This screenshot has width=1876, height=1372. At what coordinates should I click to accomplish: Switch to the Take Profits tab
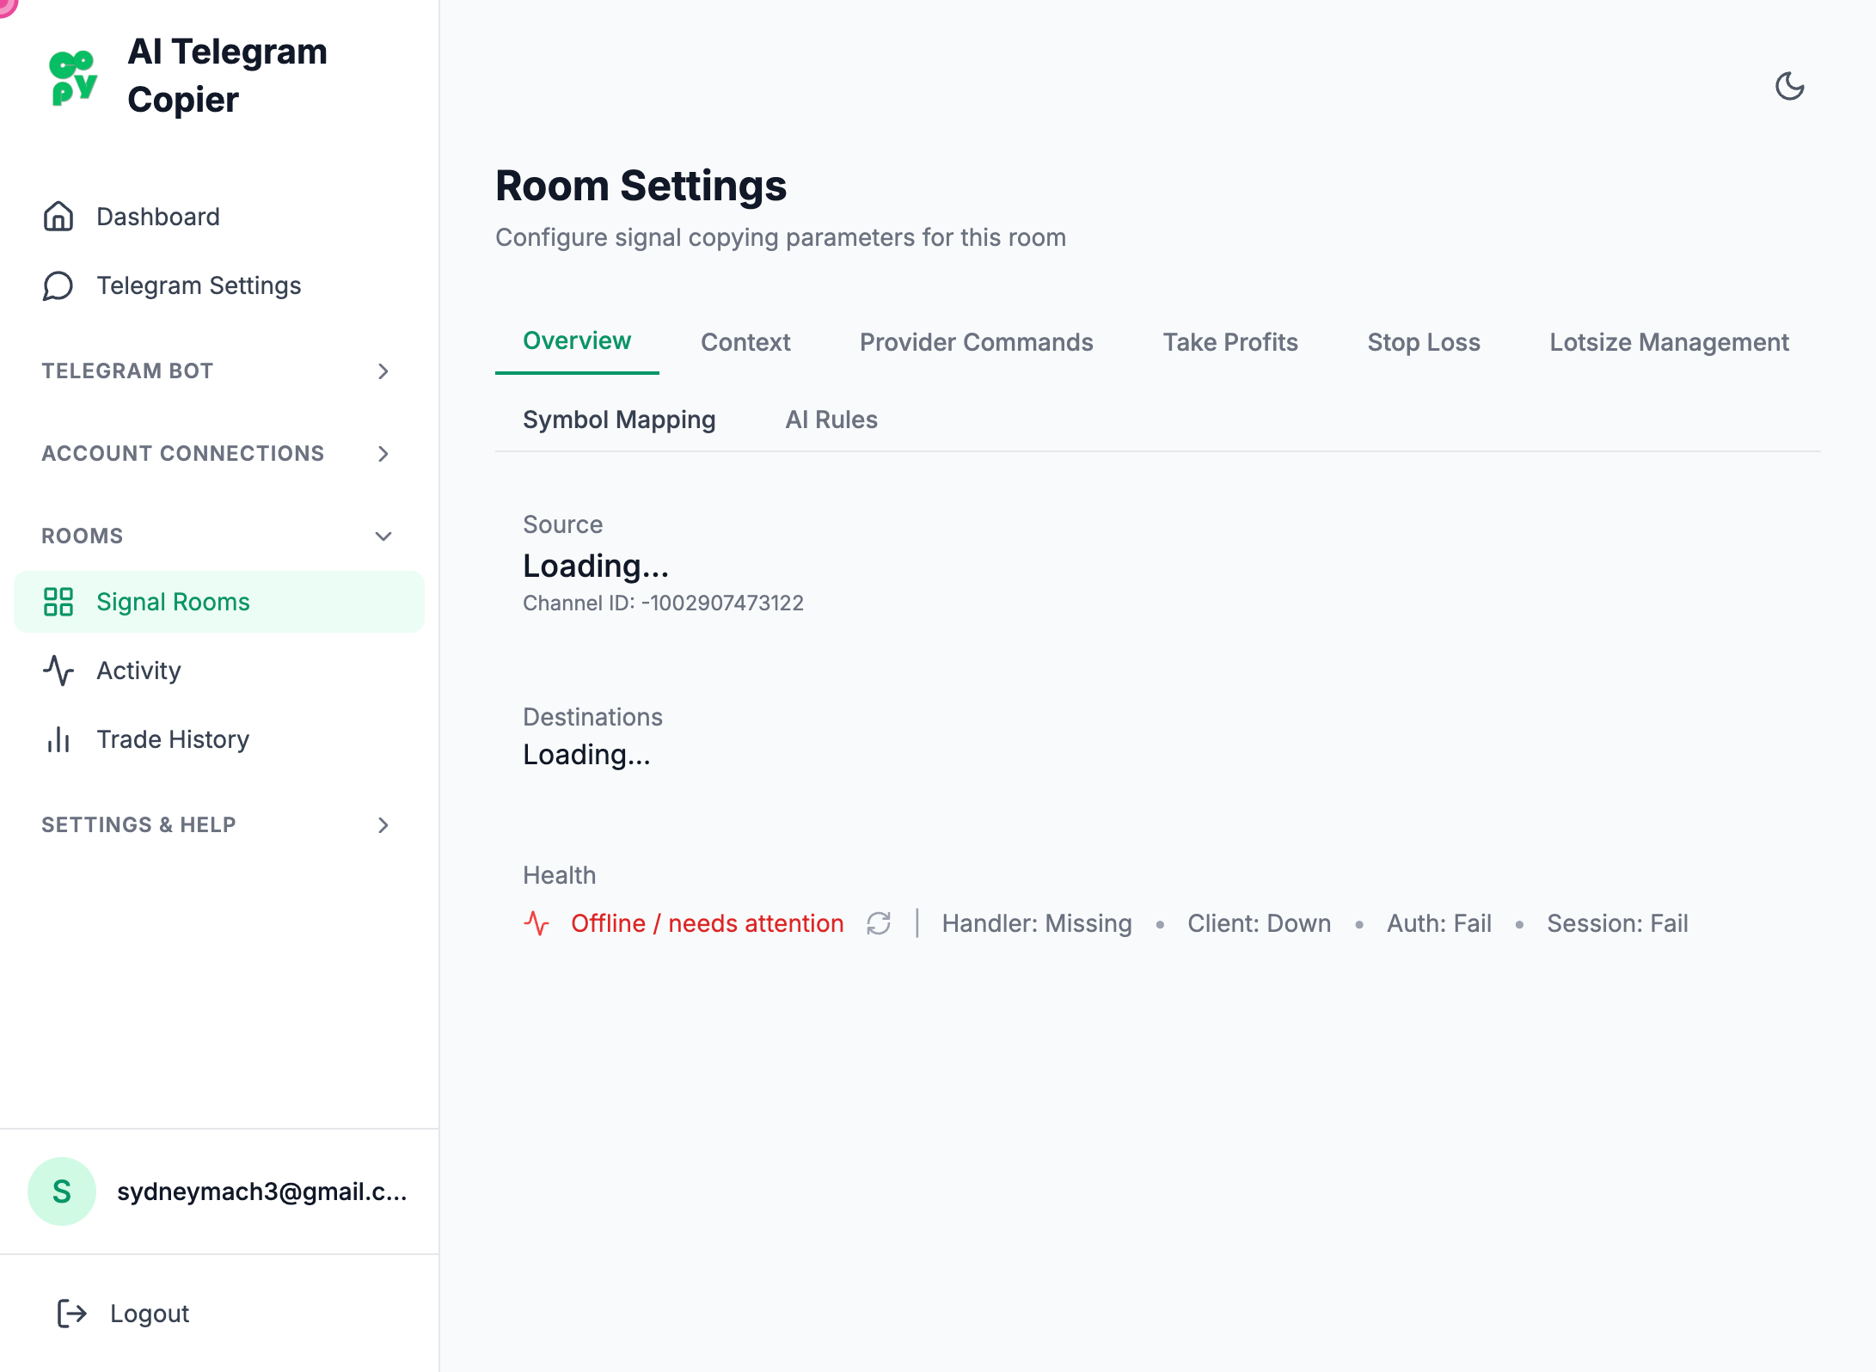point(1229,342)
